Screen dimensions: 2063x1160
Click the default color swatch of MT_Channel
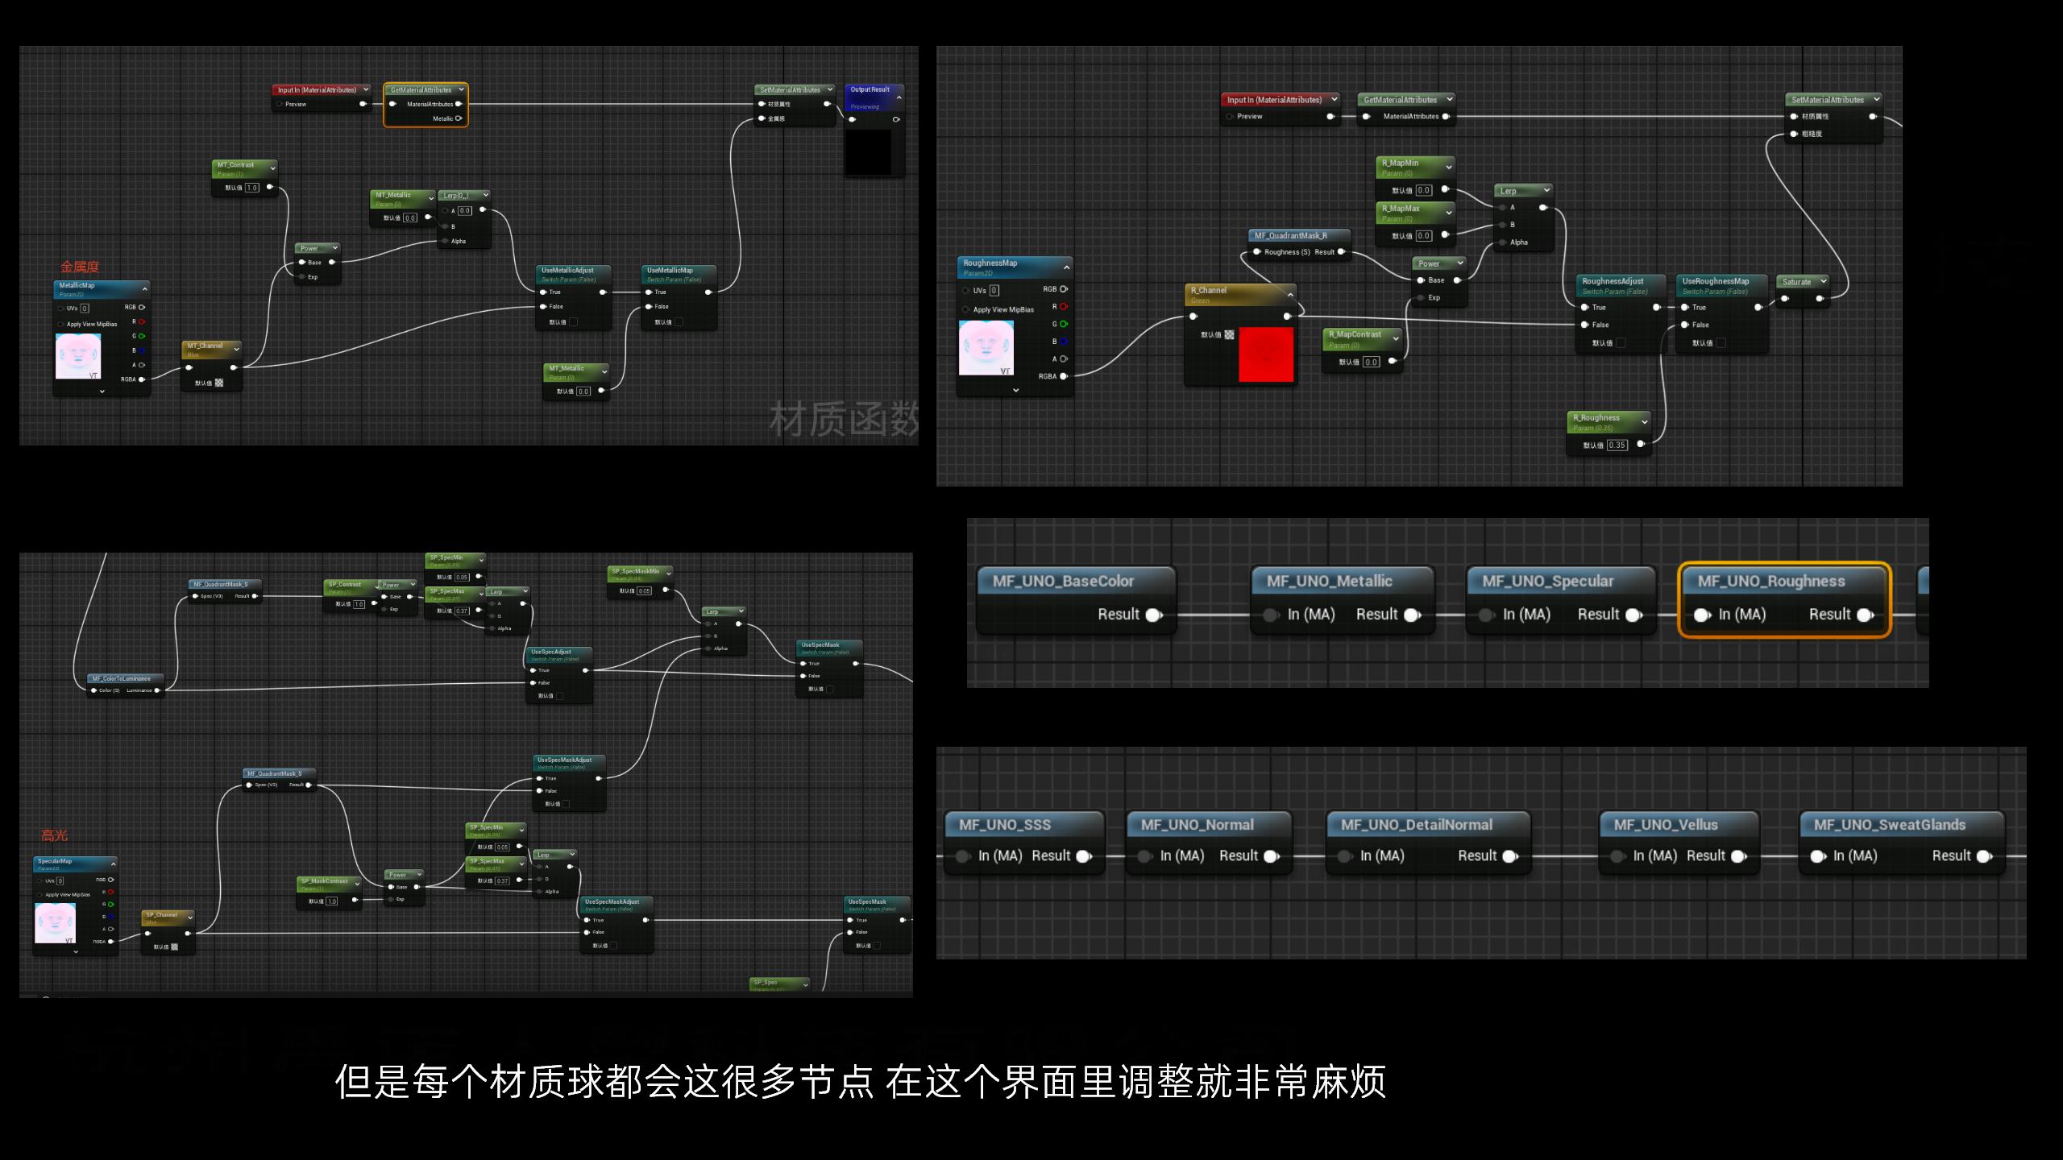(219, 383)
